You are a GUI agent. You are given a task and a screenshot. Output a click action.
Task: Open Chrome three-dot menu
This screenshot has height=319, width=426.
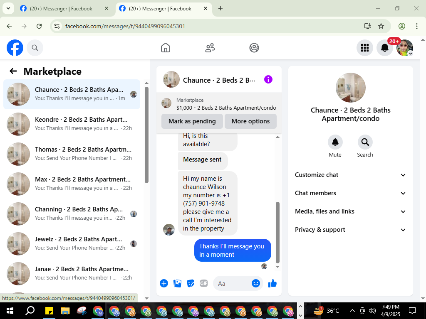[417, 26]
